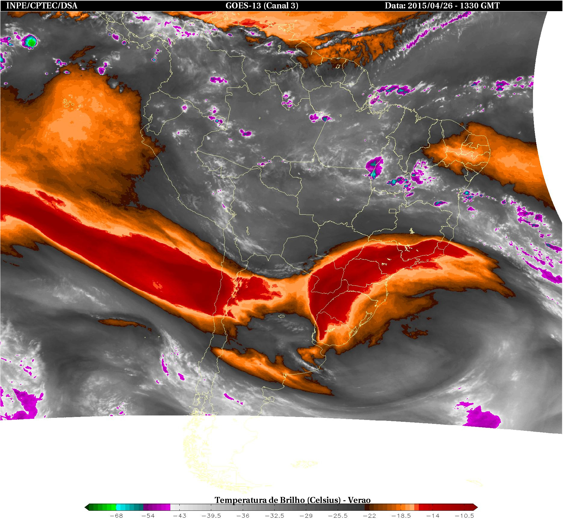563x527 pixels.
Task: Click the -36 colorbar label
Action: click(x=243, y=516)
